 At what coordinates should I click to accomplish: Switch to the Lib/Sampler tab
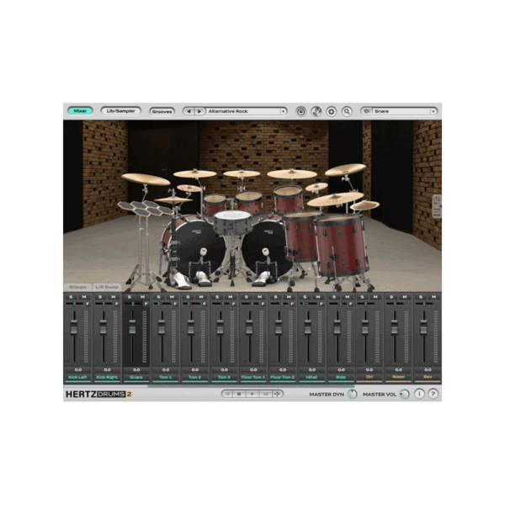[x=120, y=111]
